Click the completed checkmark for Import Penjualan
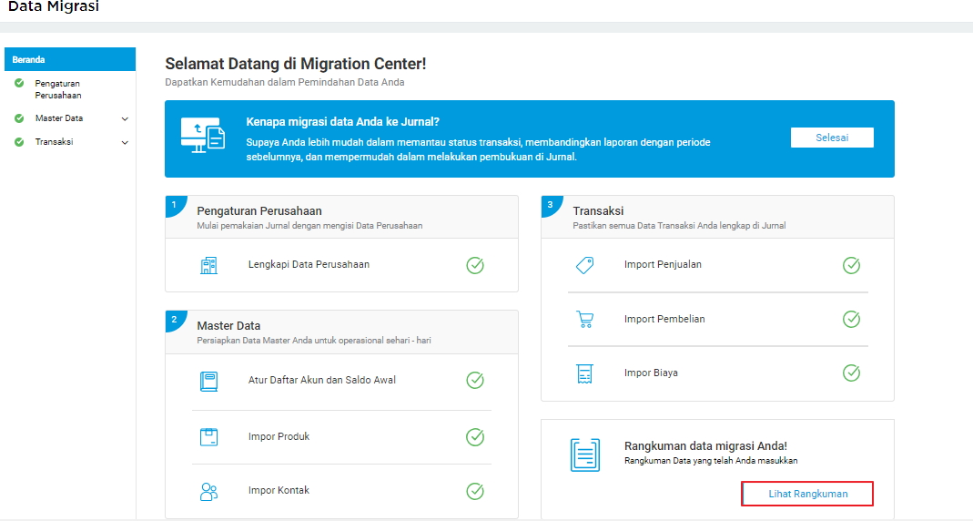 [x=851, y=265]
